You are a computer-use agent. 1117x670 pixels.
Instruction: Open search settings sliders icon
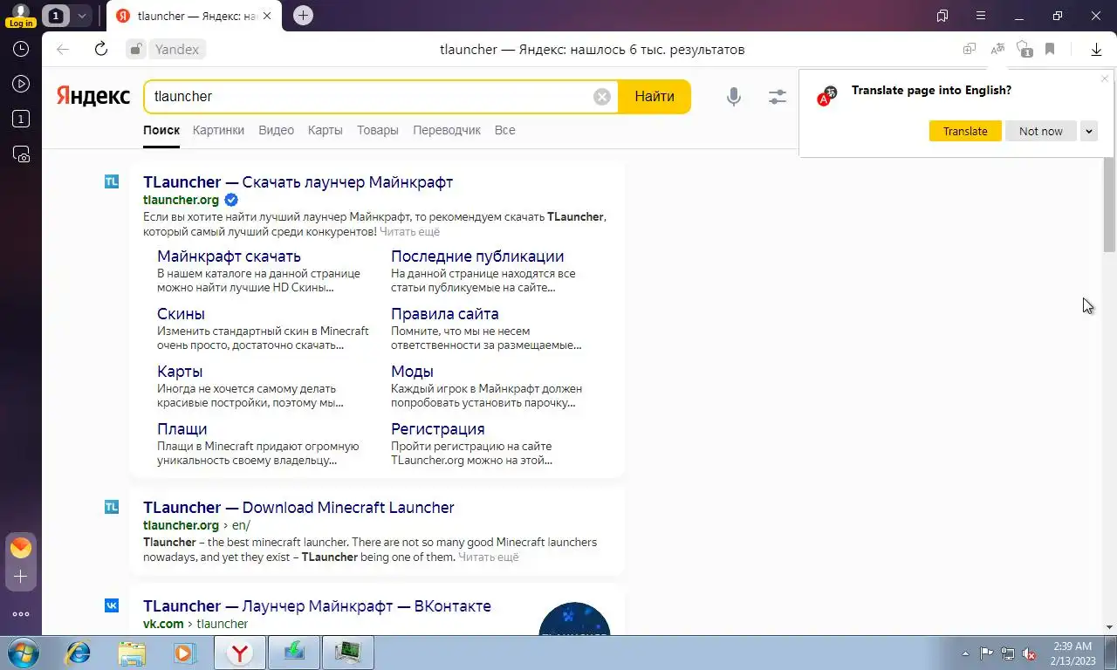point(778,97)
